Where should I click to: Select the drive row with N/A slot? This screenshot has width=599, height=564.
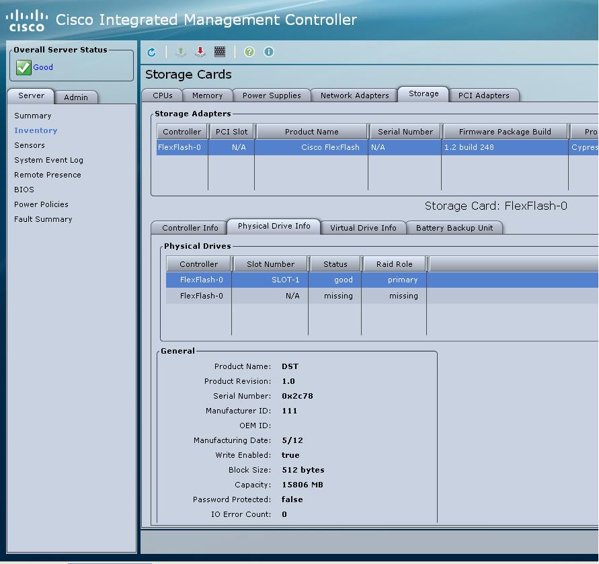tap(382, 296)
